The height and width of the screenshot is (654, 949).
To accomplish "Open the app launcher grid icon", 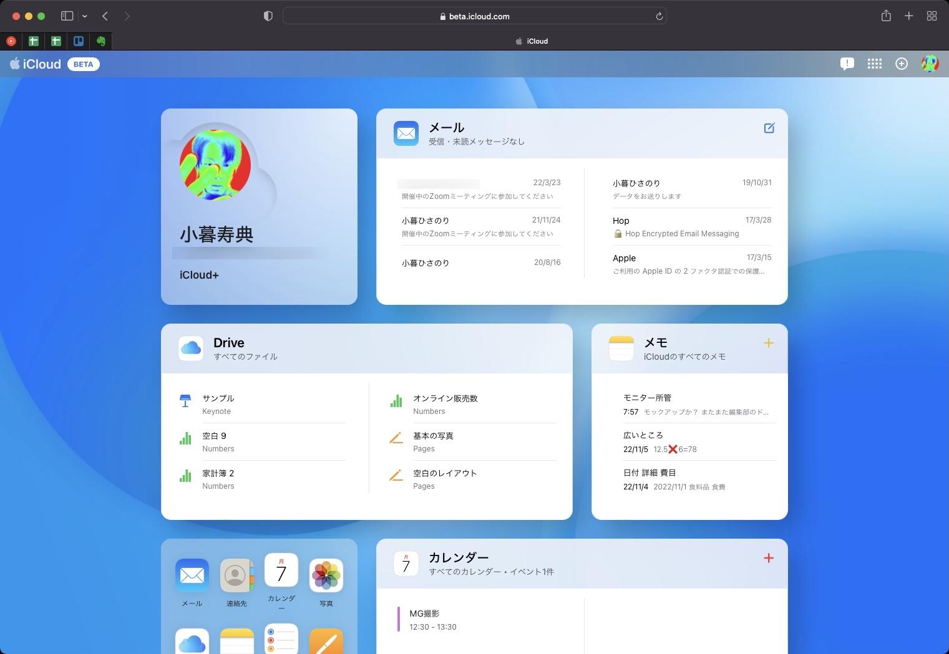I will point(875,64).
